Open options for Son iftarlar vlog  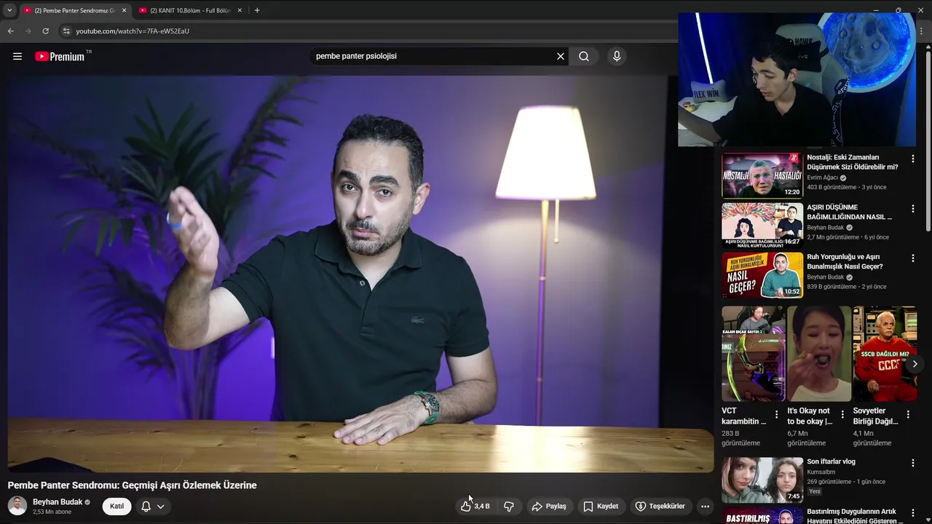[x=913, y=463]
